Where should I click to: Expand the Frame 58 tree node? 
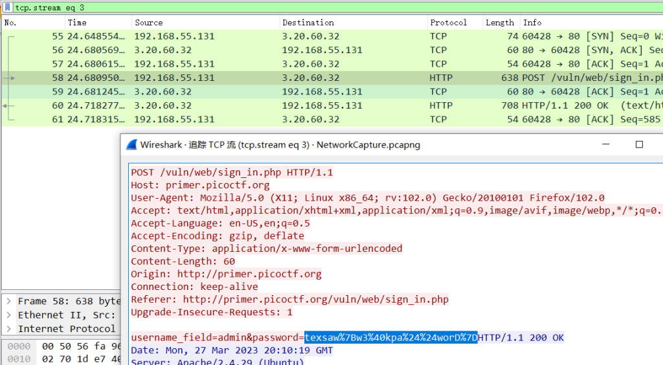click(8, 302)
